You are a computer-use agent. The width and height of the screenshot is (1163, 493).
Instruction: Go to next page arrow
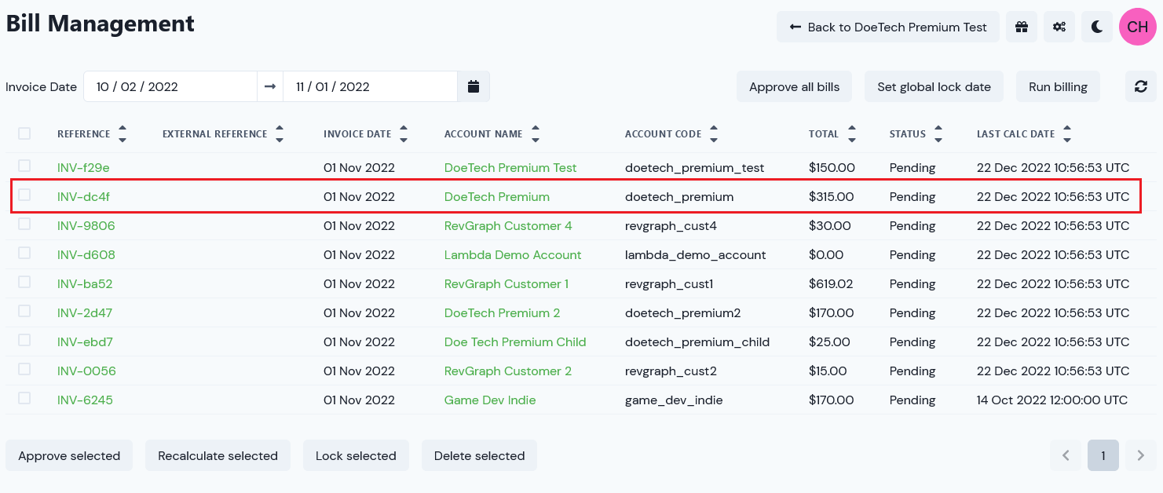pyautogui.click(x=1141, y=455)
